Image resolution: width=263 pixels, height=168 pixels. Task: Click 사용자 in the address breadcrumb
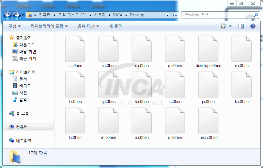[x=100, y=15]
